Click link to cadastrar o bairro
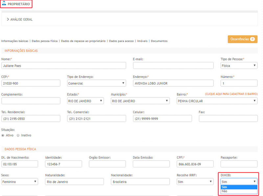This screenshot has height=196, width=263. [x=231, y=94]
